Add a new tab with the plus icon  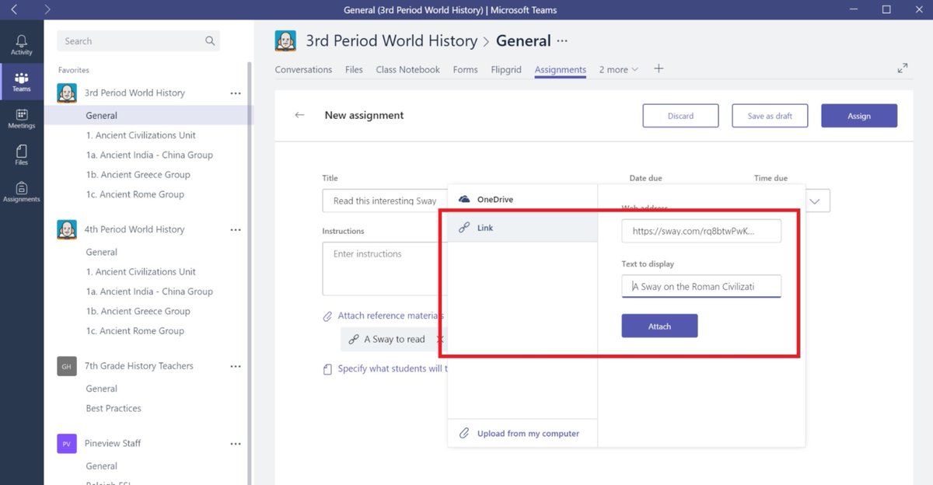pos(659,69)
